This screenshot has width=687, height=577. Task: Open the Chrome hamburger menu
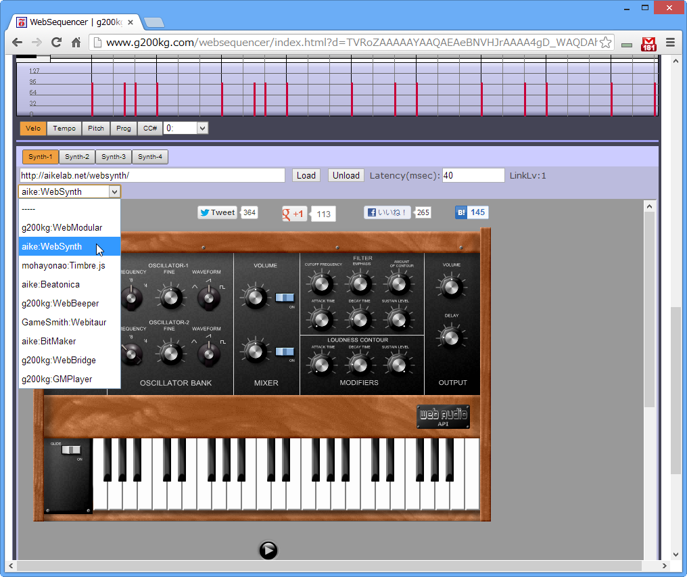pyautogui.click(x=670, y=42)
